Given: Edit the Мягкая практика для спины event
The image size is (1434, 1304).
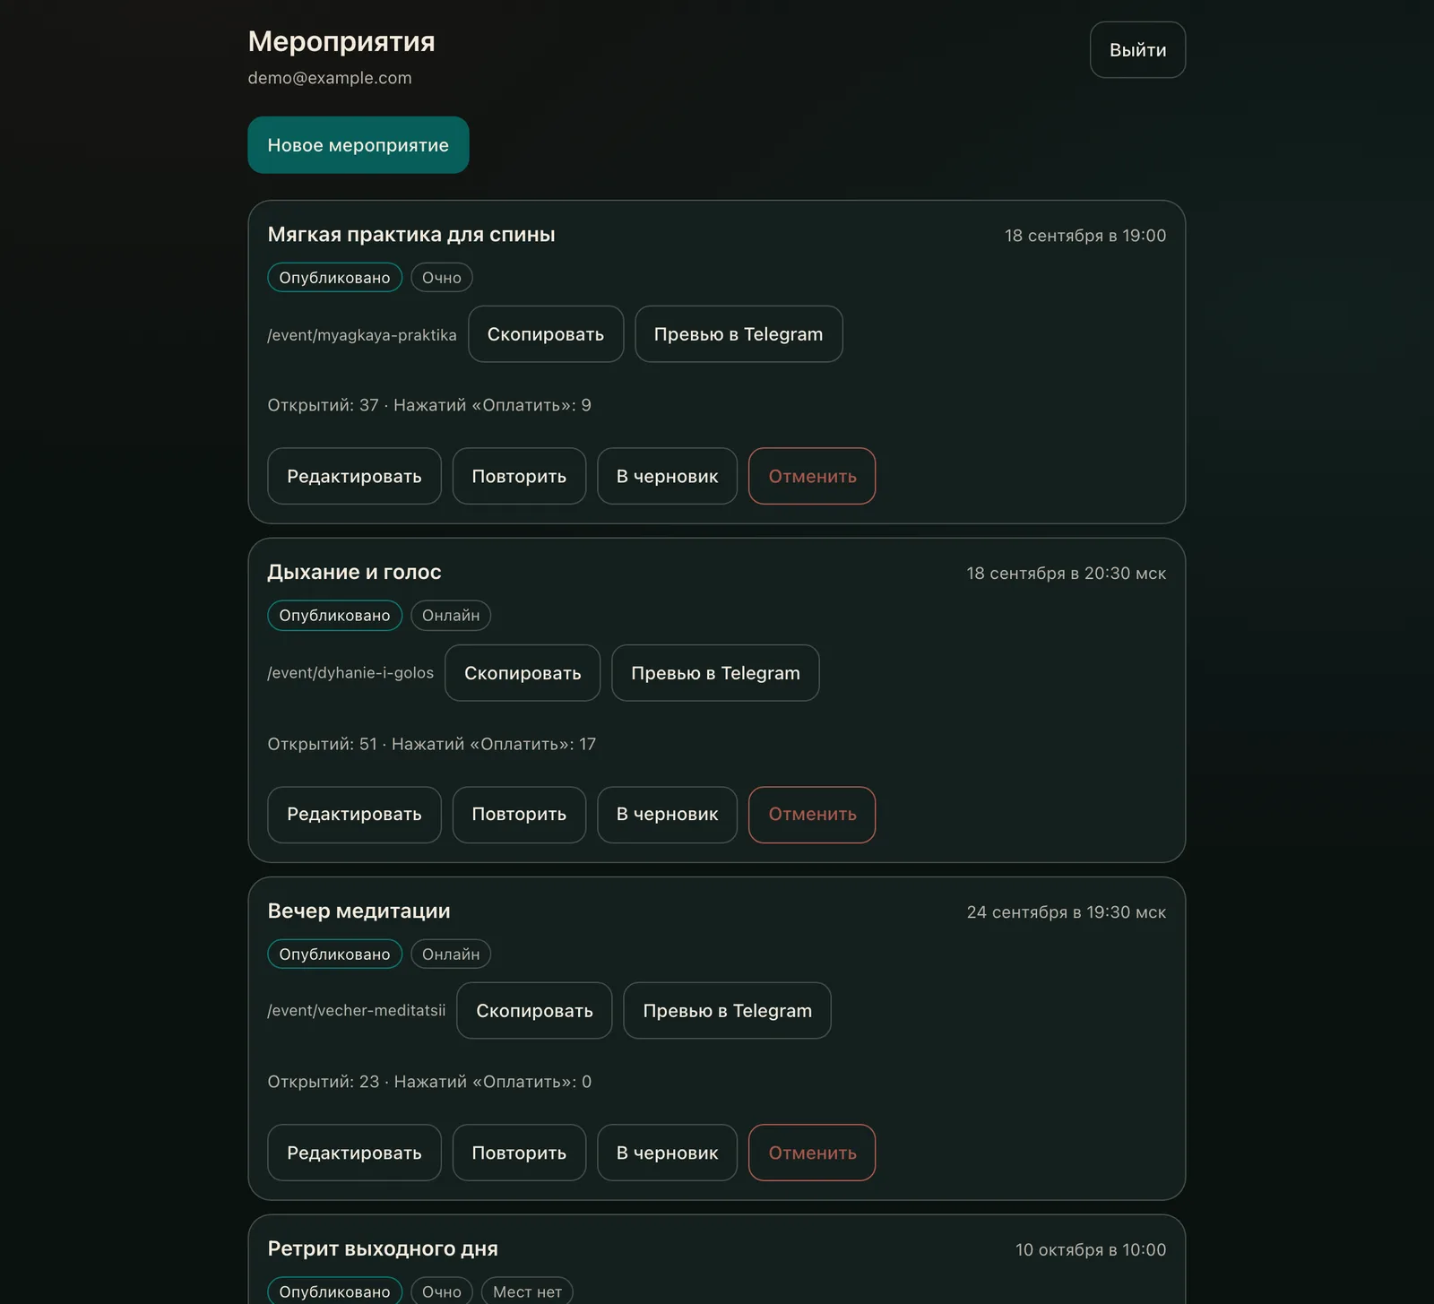Looking at the screenshot, I should coord(354,476).
